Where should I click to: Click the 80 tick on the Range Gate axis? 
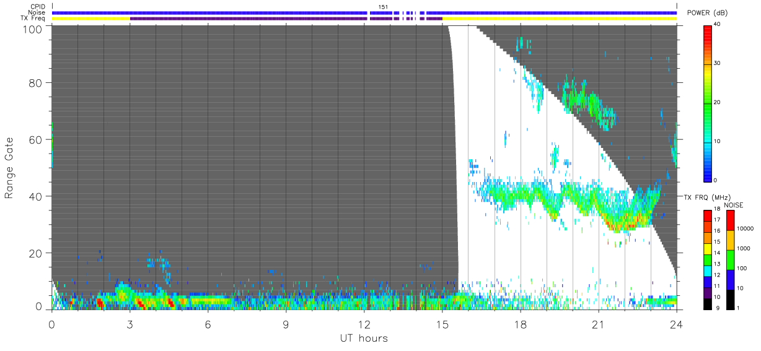tap(36, 82)
